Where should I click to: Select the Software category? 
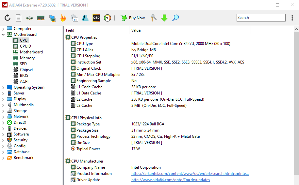click(21, 134)
